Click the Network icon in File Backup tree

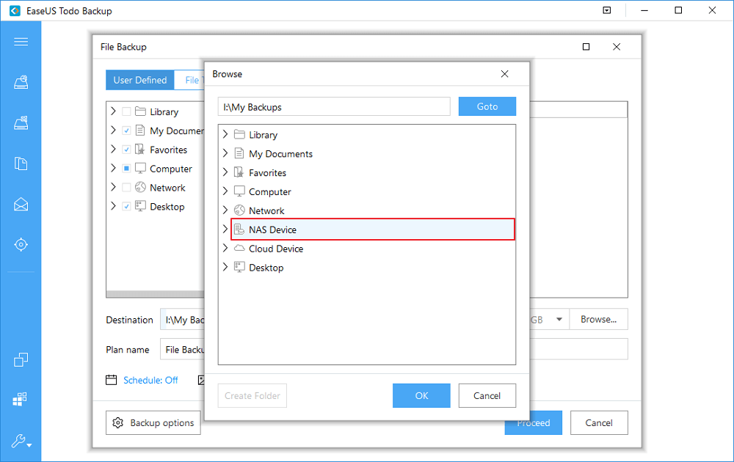(x=140, y=187)
